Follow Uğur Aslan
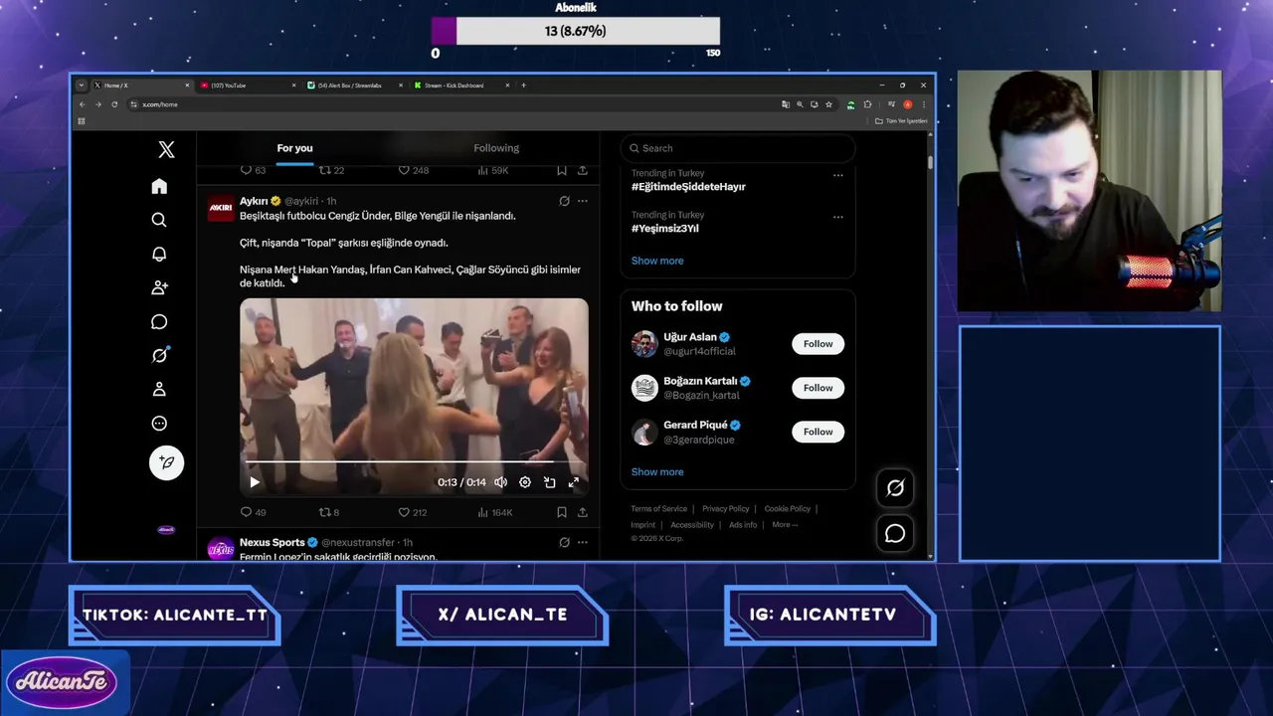 818,344
